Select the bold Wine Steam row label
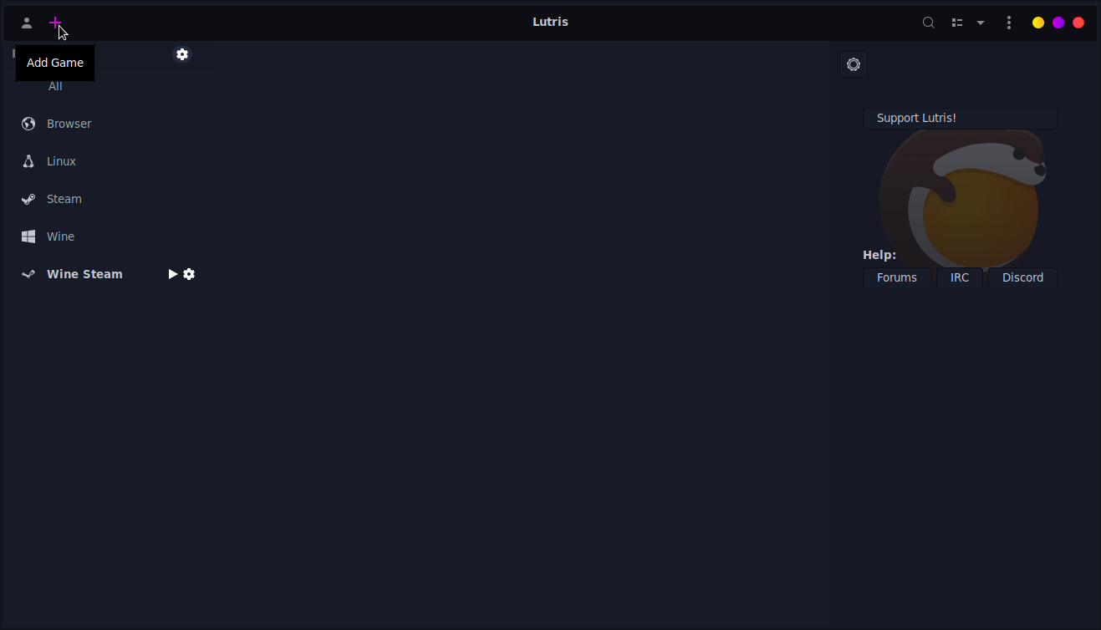 [84, 274]
